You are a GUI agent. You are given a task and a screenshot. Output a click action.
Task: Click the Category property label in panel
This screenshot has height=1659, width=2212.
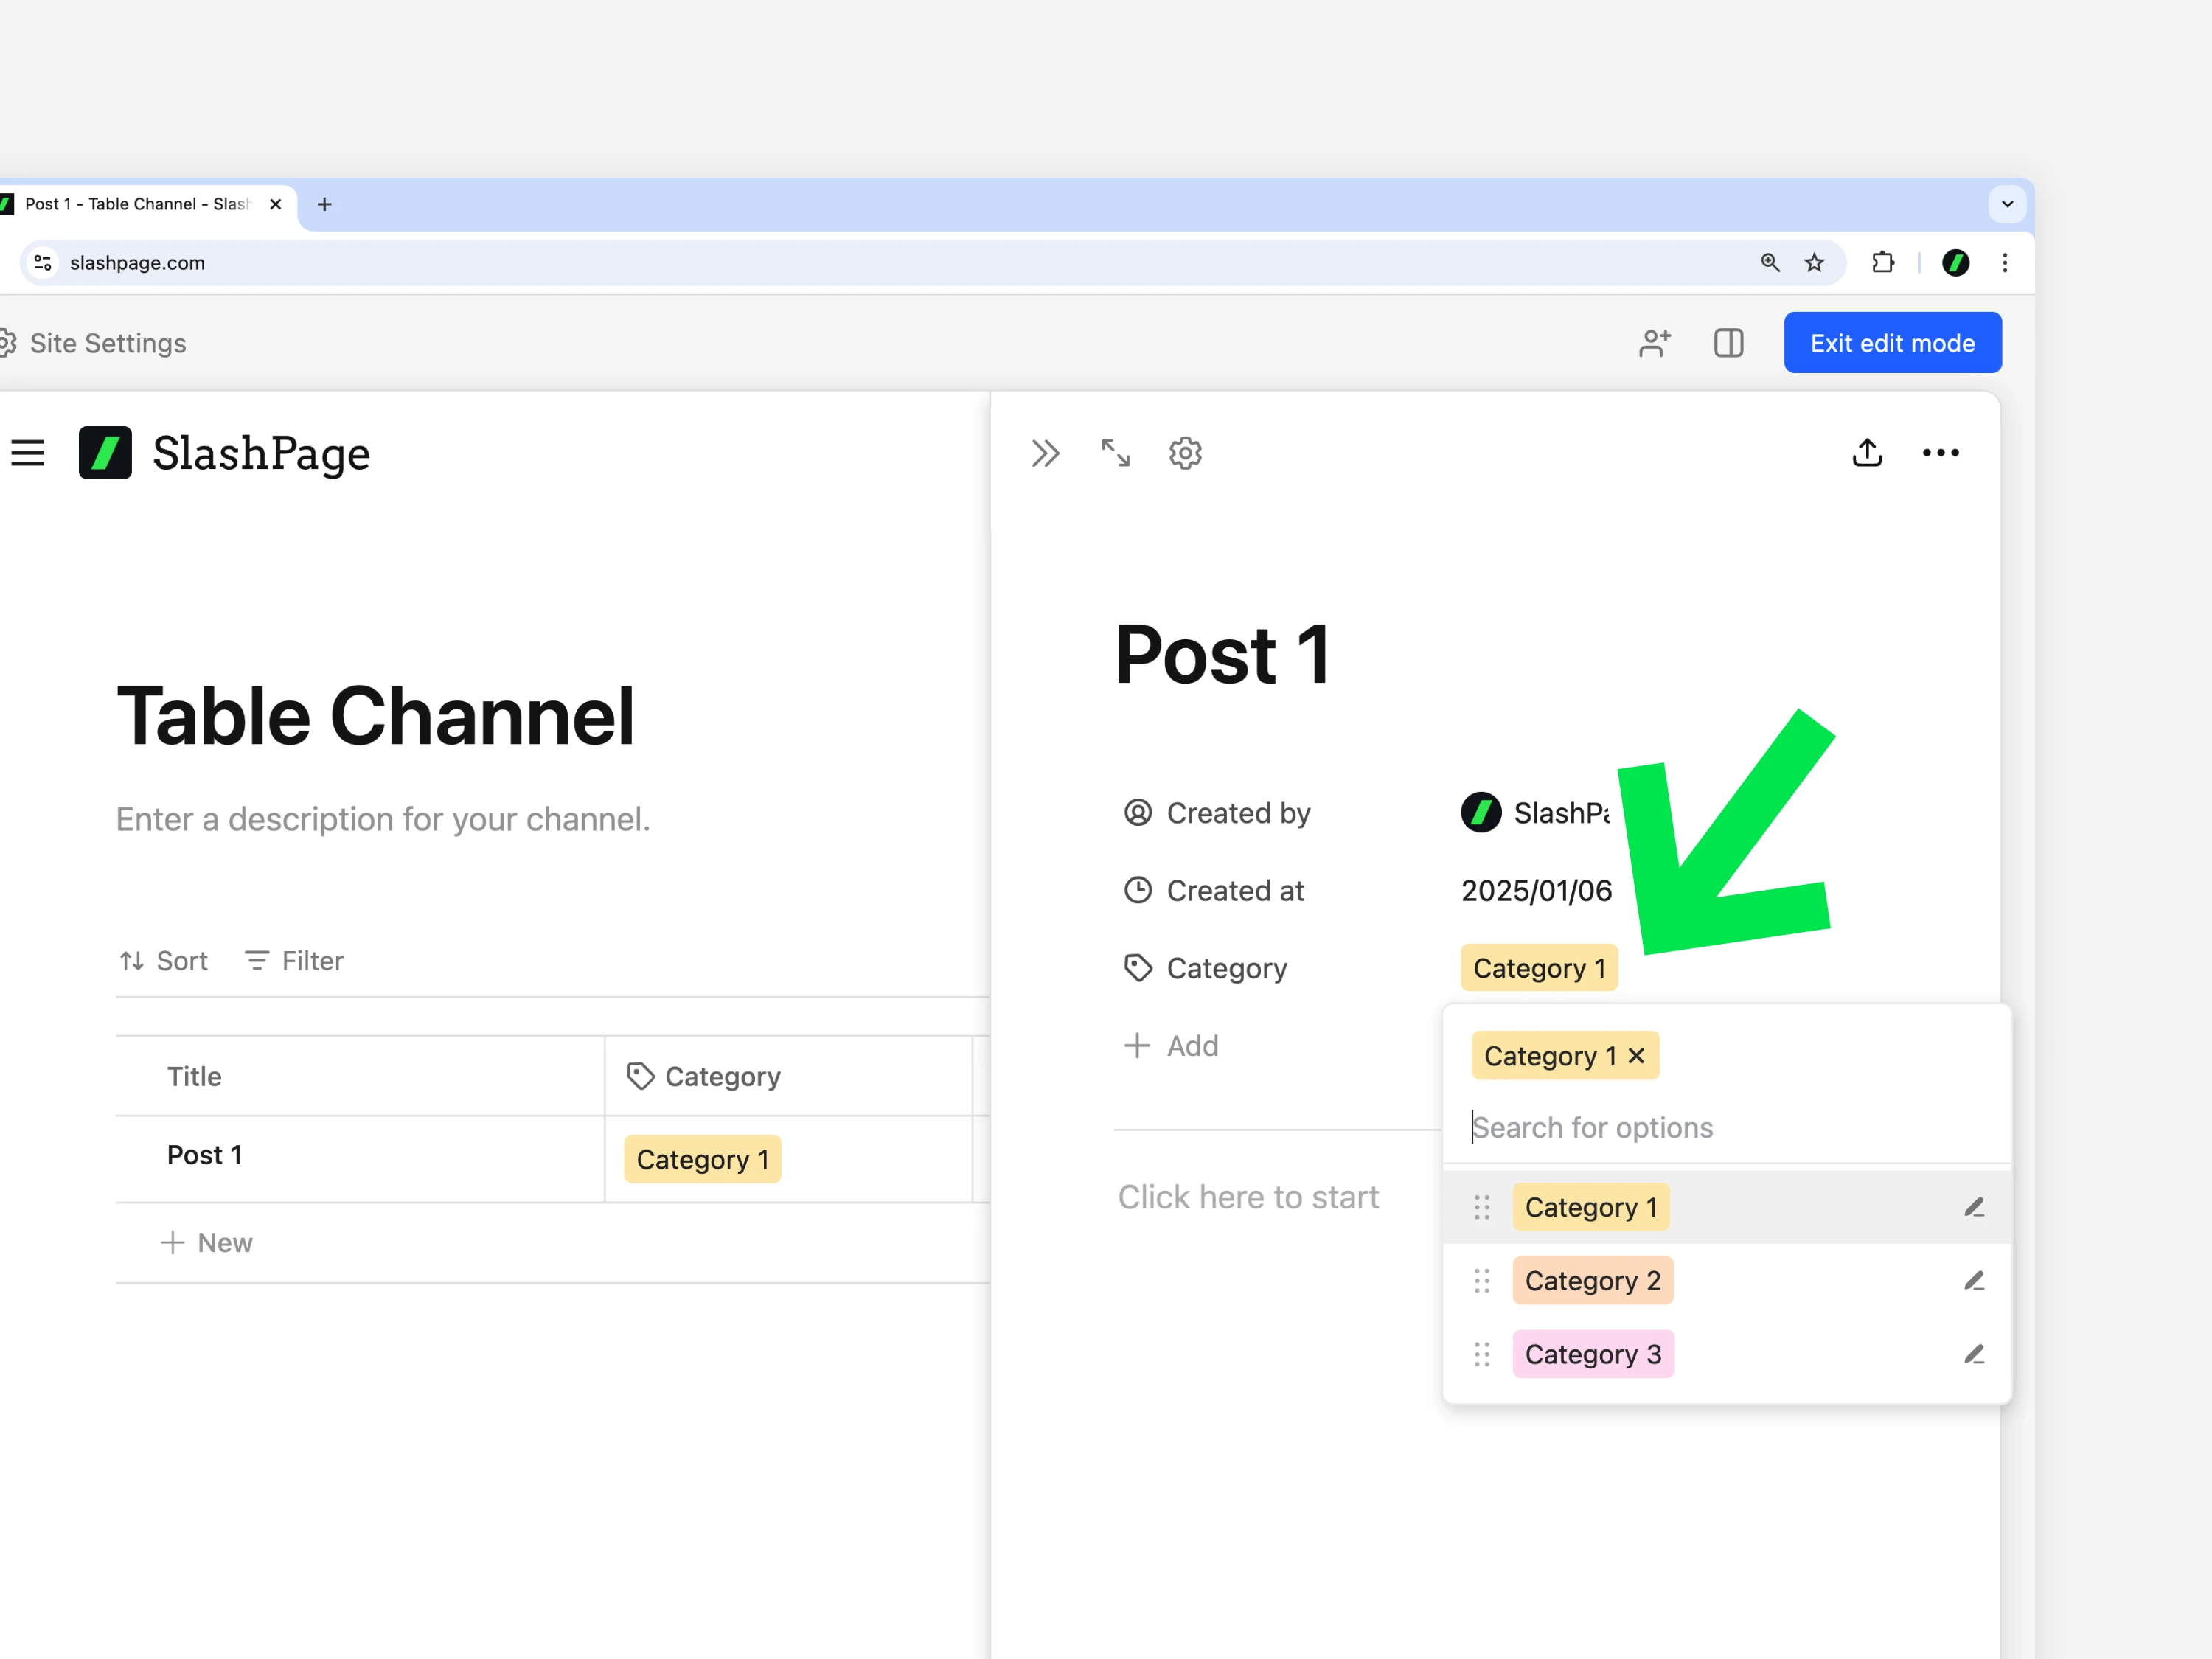1206,968
